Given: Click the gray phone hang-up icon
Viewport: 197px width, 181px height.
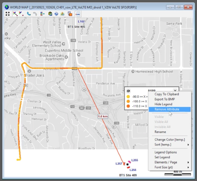Looking at the screenshot, I should (x=35, y=14).
